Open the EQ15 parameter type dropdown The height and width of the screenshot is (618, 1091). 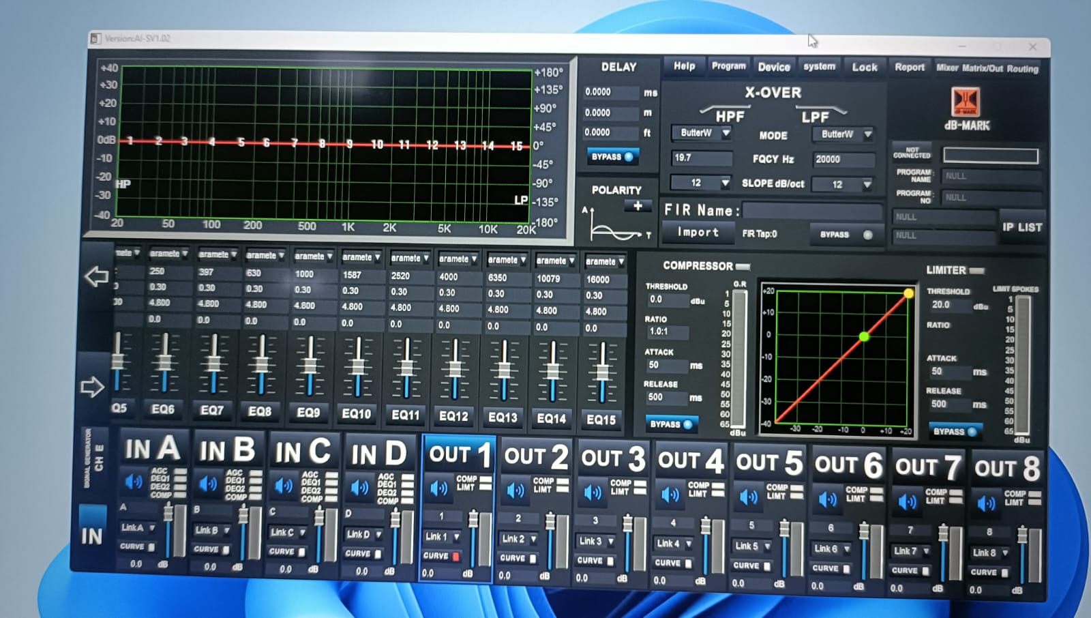(605, 261)
